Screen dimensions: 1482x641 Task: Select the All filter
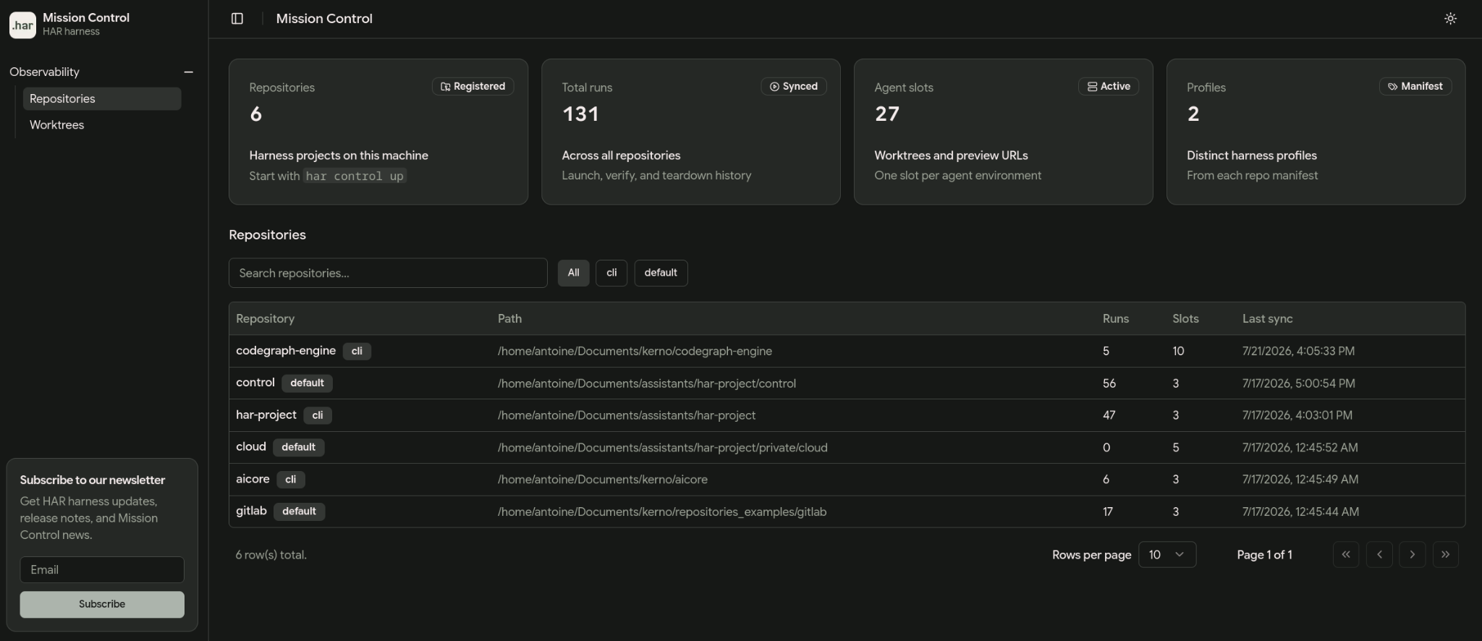click(x=574, y=273)
